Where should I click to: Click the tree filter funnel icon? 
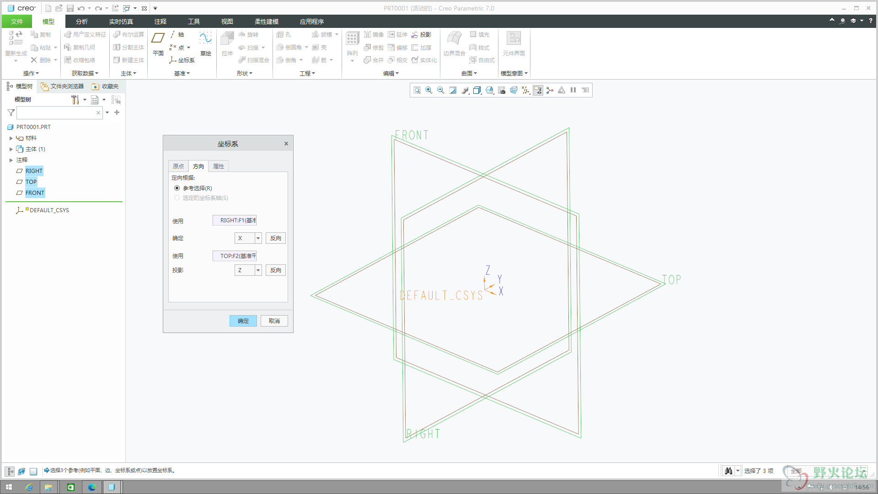11,113
